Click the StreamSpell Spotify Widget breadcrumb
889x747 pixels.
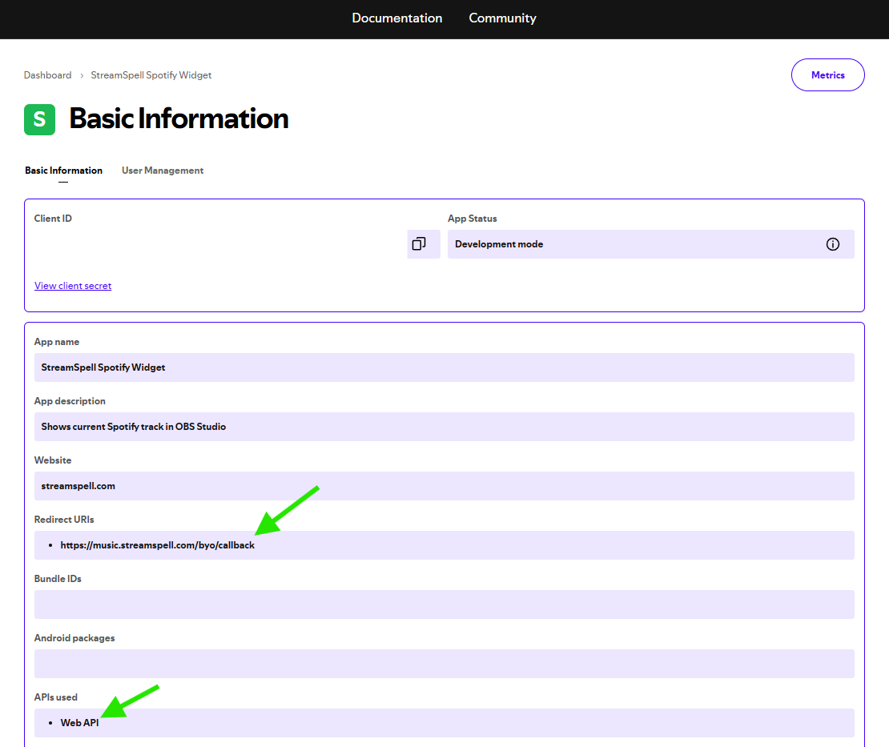[x=151, y=75]
